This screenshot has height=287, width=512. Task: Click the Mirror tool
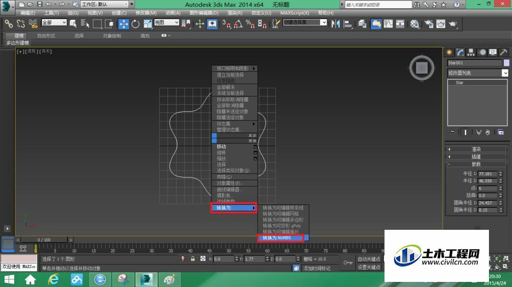coord(335,24)
